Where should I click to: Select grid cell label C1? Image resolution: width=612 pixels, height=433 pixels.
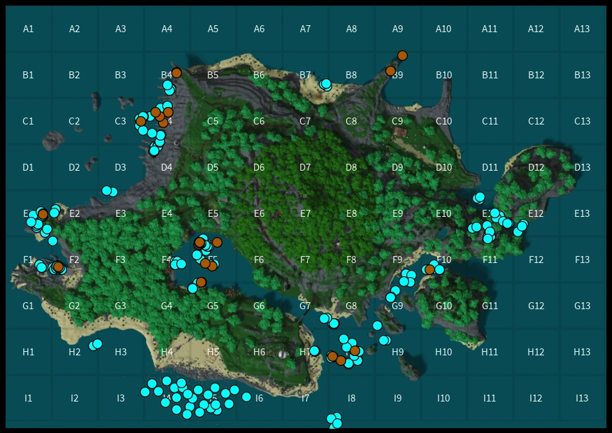[28, 122]
